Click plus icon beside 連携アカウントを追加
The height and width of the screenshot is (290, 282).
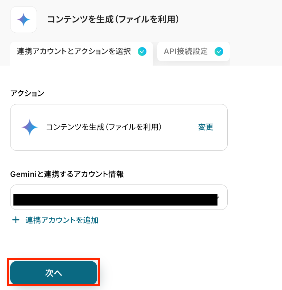(x=16, y=220)
